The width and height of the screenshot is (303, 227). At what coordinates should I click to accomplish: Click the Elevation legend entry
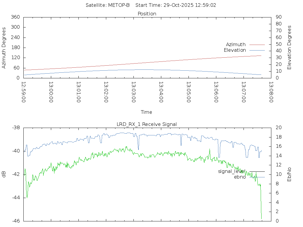tap(235, 50)
